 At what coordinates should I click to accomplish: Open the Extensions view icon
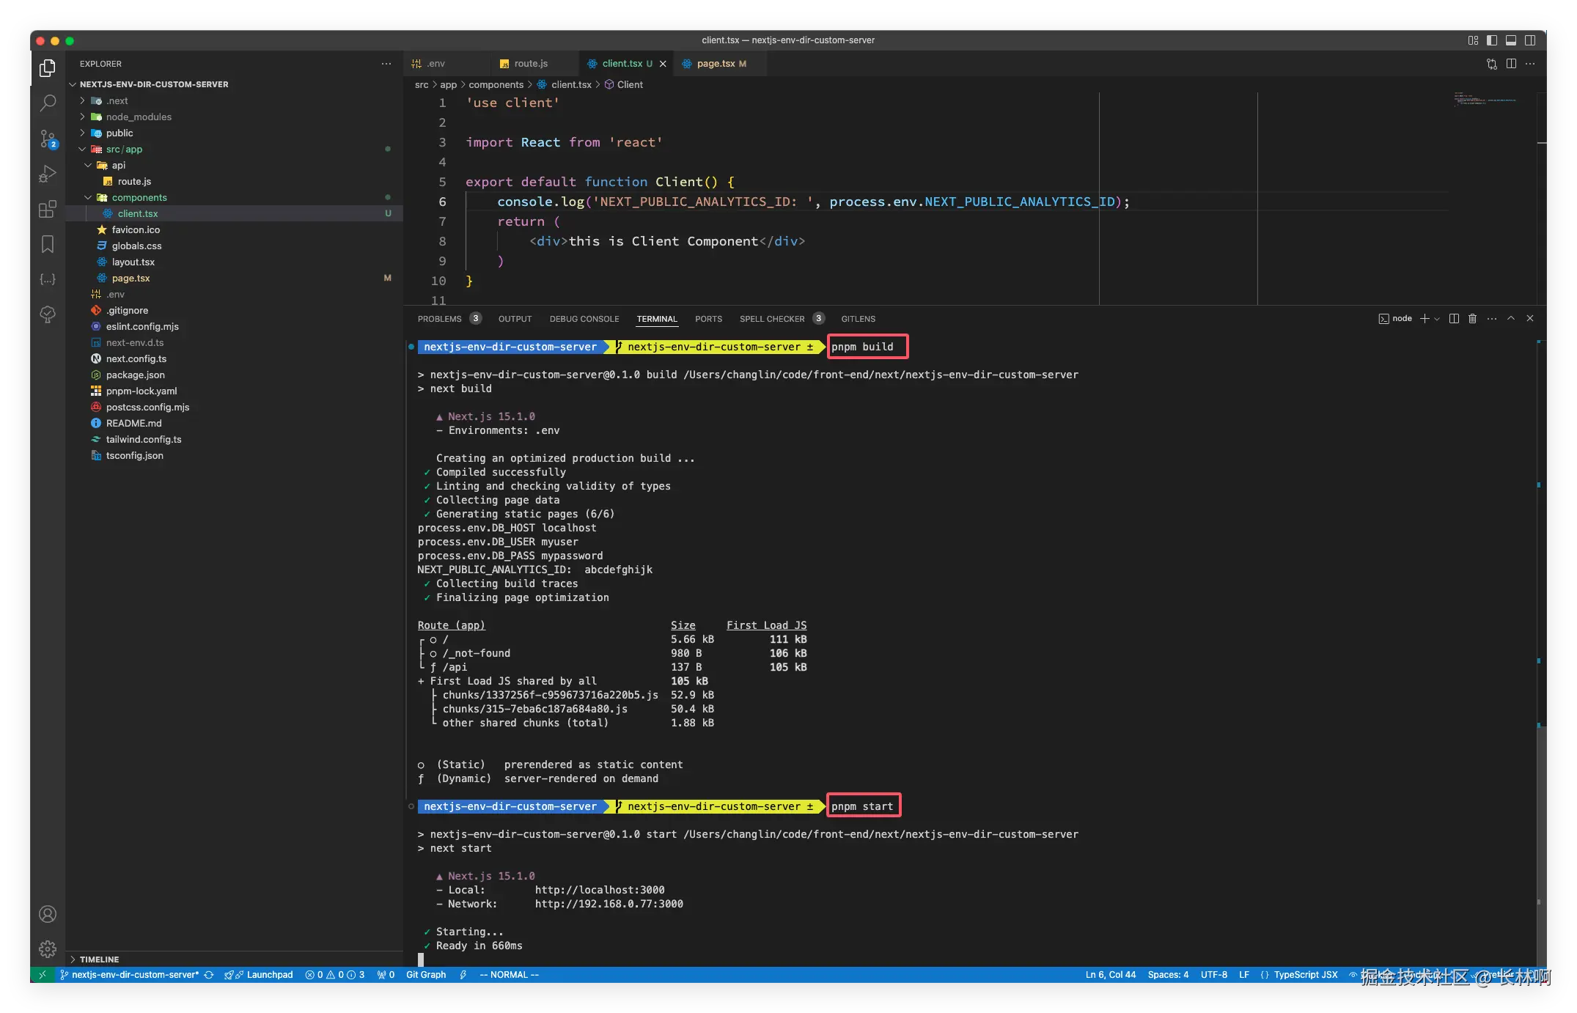48,209
